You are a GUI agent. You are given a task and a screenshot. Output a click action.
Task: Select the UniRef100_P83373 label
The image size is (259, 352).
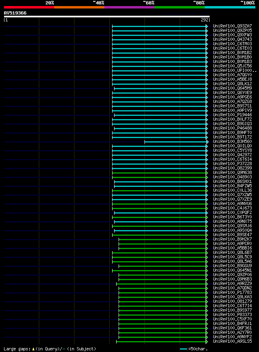pyautogui.click(x=232, y=315)
